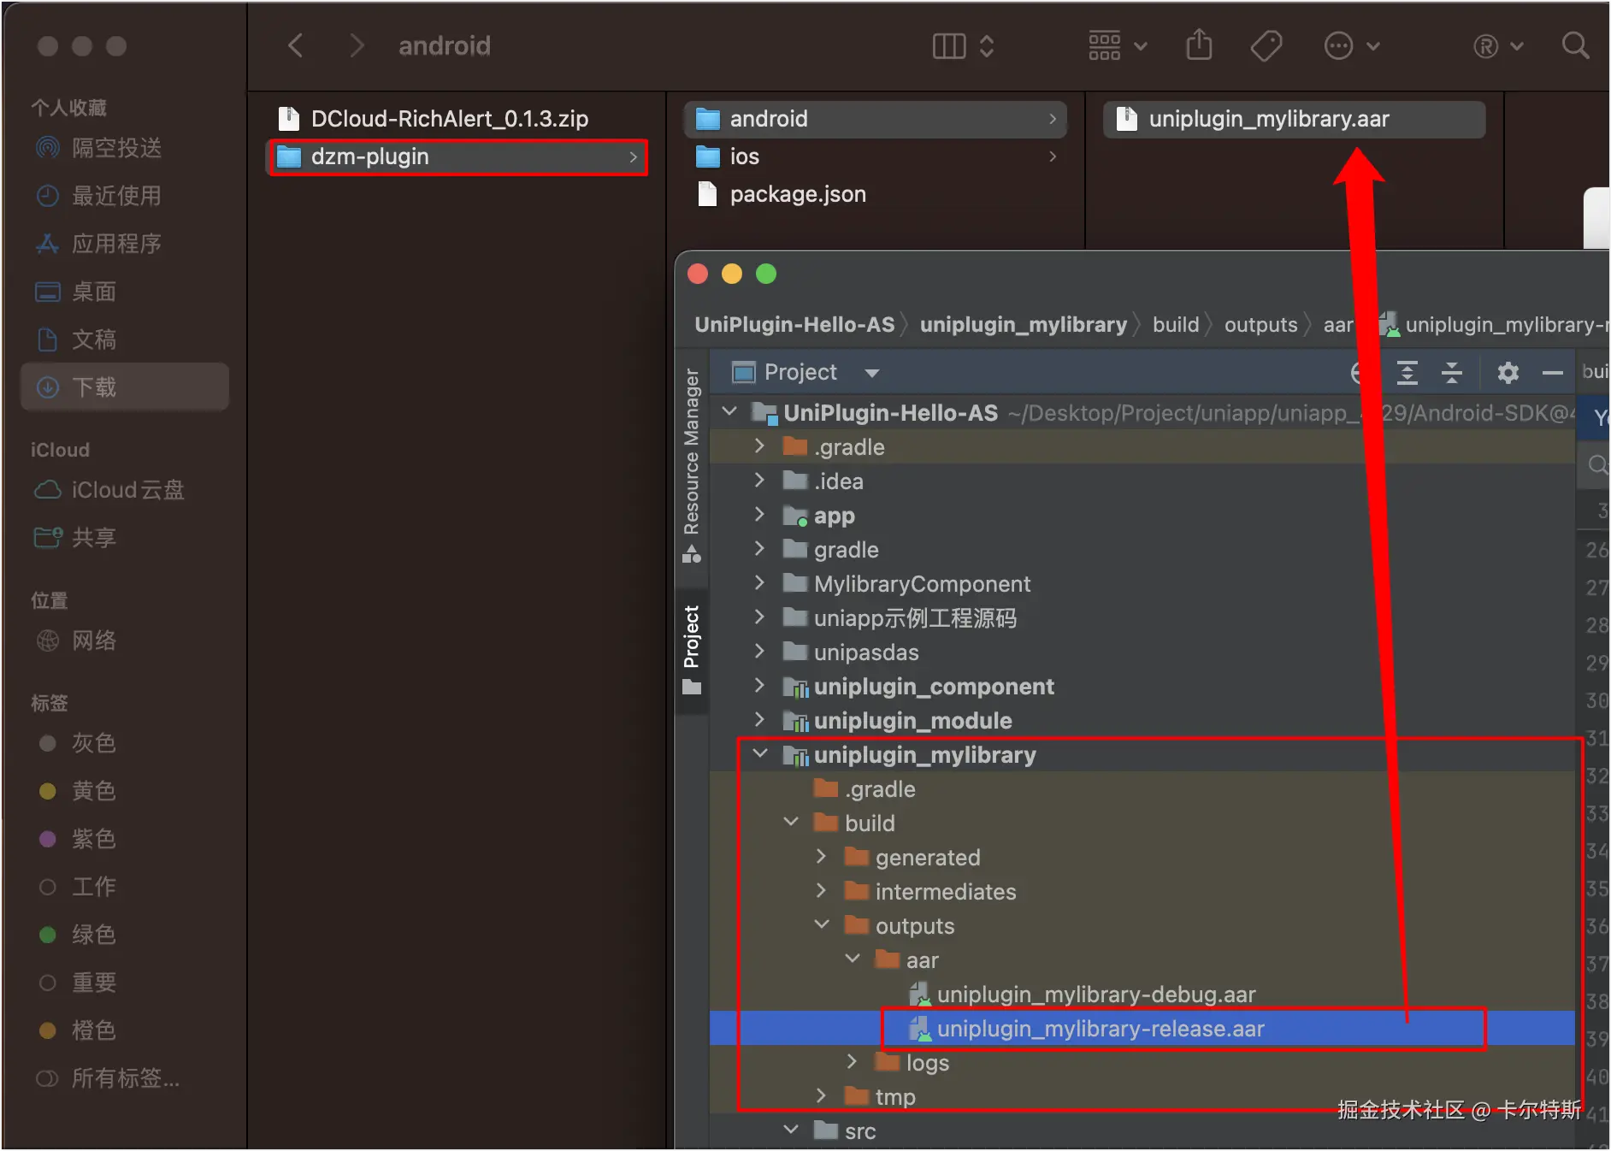Collapse UniPlugin-Hello-AS root node
The image size is (1611, 1151).
pyautogui.click(x=729, y=412)
